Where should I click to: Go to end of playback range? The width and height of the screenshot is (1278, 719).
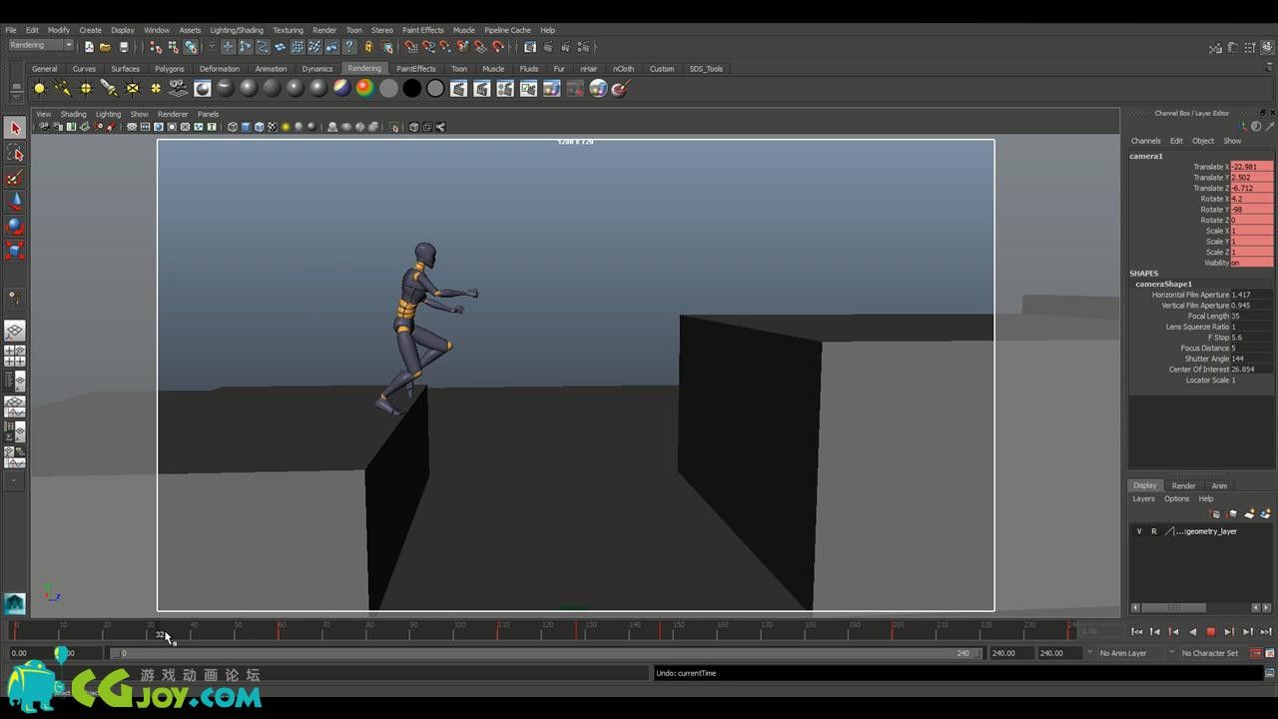pos(1266,631)
